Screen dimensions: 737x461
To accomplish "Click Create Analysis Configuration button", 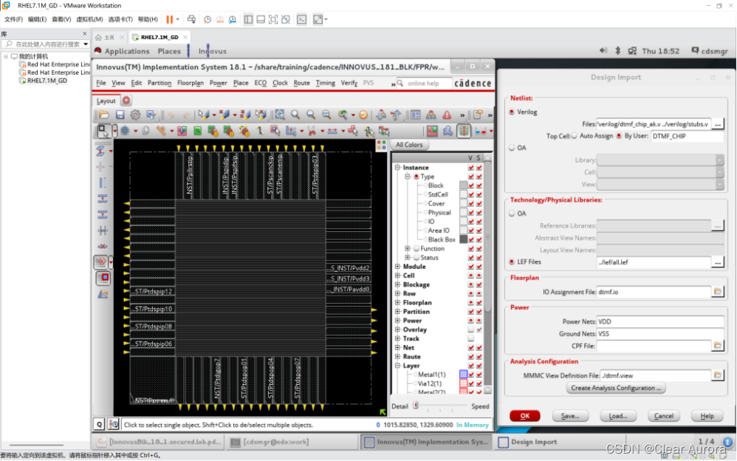I will [x=616, y=388].
